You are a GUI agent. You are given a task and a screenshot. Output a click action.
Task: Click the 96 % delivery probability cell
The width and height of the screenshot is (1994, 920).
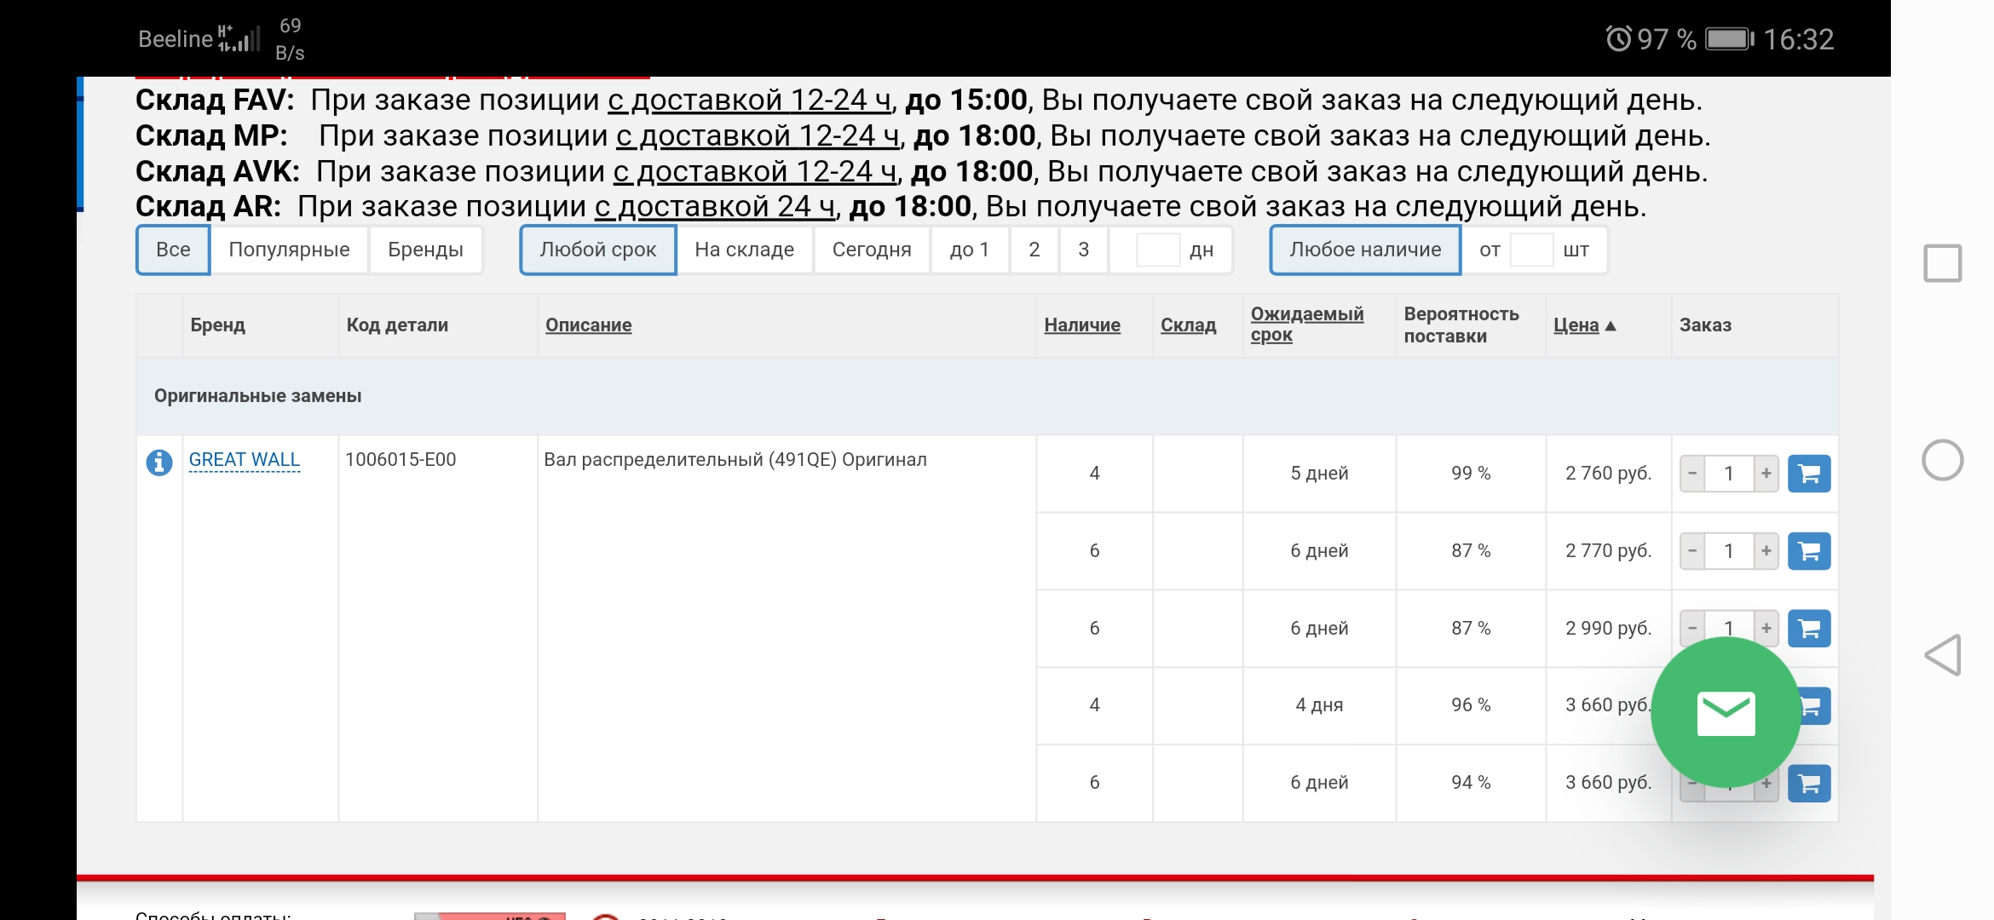1471,705
